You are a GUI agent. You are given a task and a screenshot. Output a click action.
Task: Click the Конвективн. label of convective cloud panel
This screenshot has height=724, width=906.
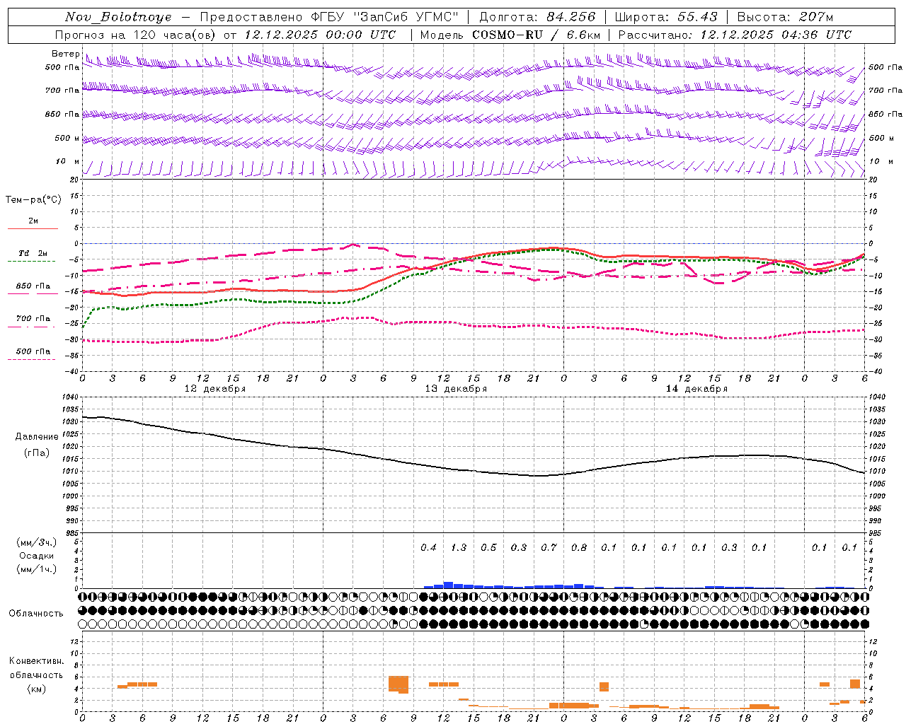tap(37, 661)
